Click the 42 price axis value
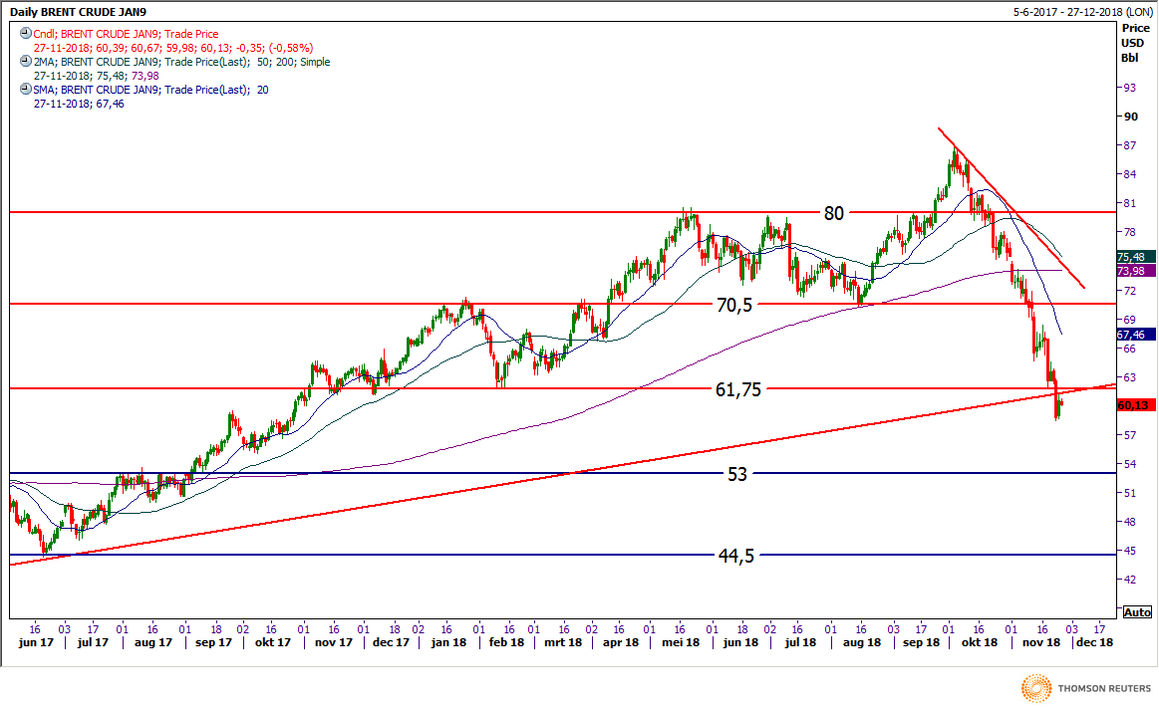This screenshot has height=707, width=1159. (1129, 580)
